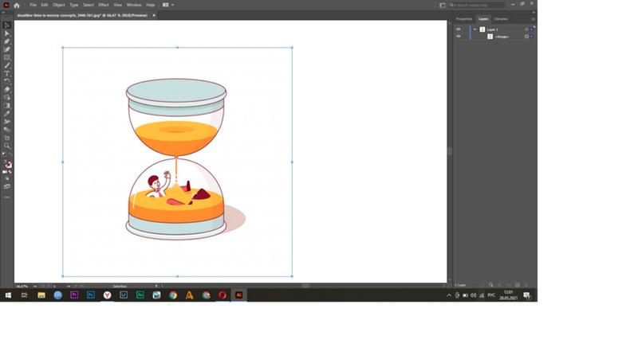The height and width of the screenshot is (359, 638).
Task: Hide Layer 1 using its eye icon
Action: (458, 29)
